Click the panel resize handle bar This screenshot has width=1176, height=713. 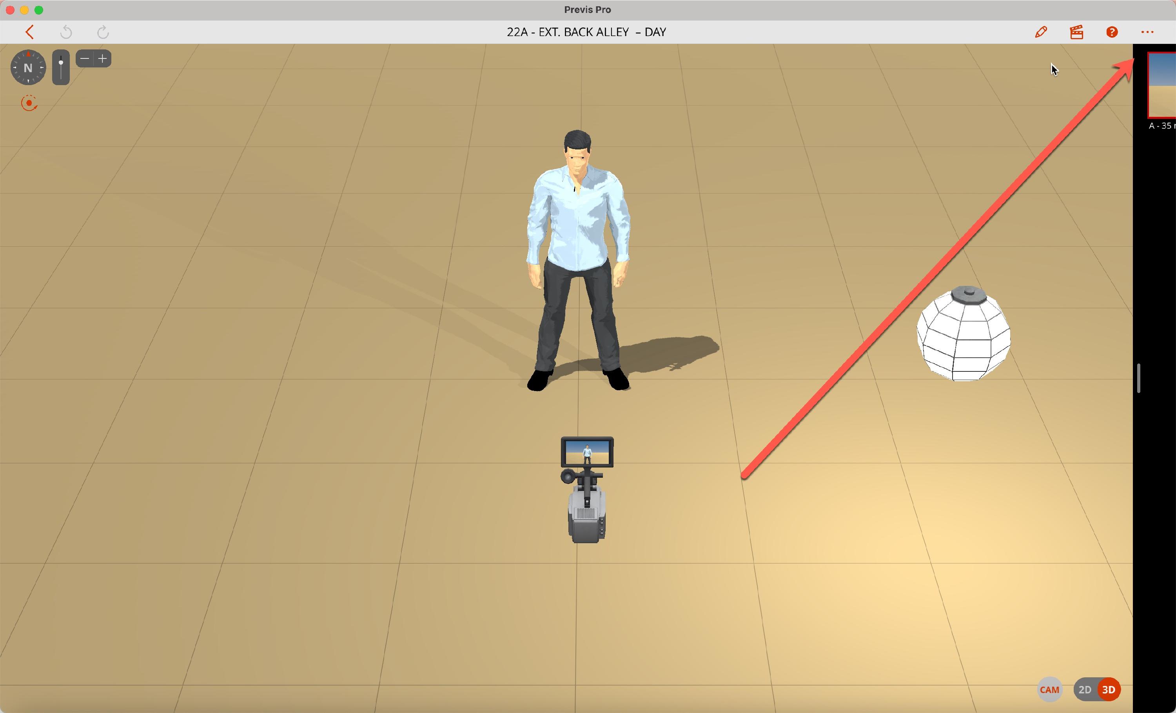[x=1139, y=378]
